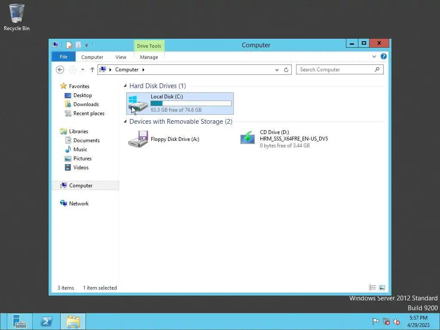Collapse Devices with Removable Storage group
Viewport: 440px width, 330px height.
[x=125, y=122]
